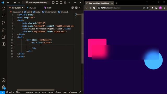Go back in VS Code navigation history
This screenshot has width=167, height=94.
[x=15, y=3]
